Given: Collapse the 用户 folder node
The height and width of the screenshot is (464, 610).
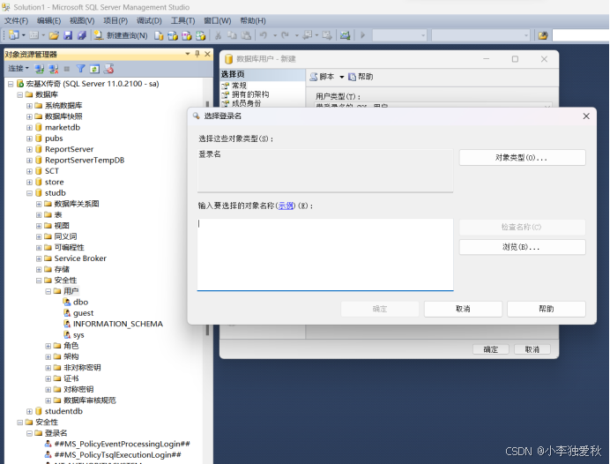Looking at the screenshot, I should click(48, 291).
